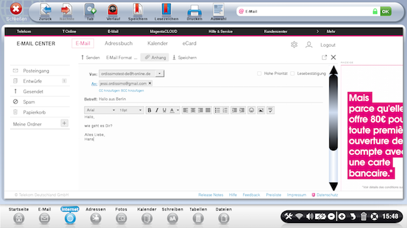Viewport: 407px width, 228px height.
Task: Click the Lesezeichen bookmark icon
Action: pos(167,11)
